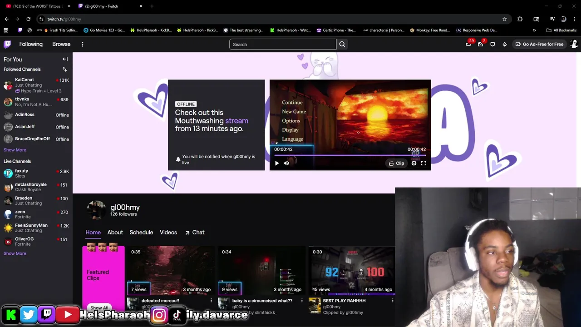Open KaiCenat channel in sidebar
Screen dimensions: 581x327
coord(36,85)
